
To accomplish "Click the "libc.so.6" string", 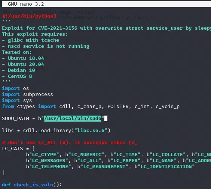I will 91,131.
